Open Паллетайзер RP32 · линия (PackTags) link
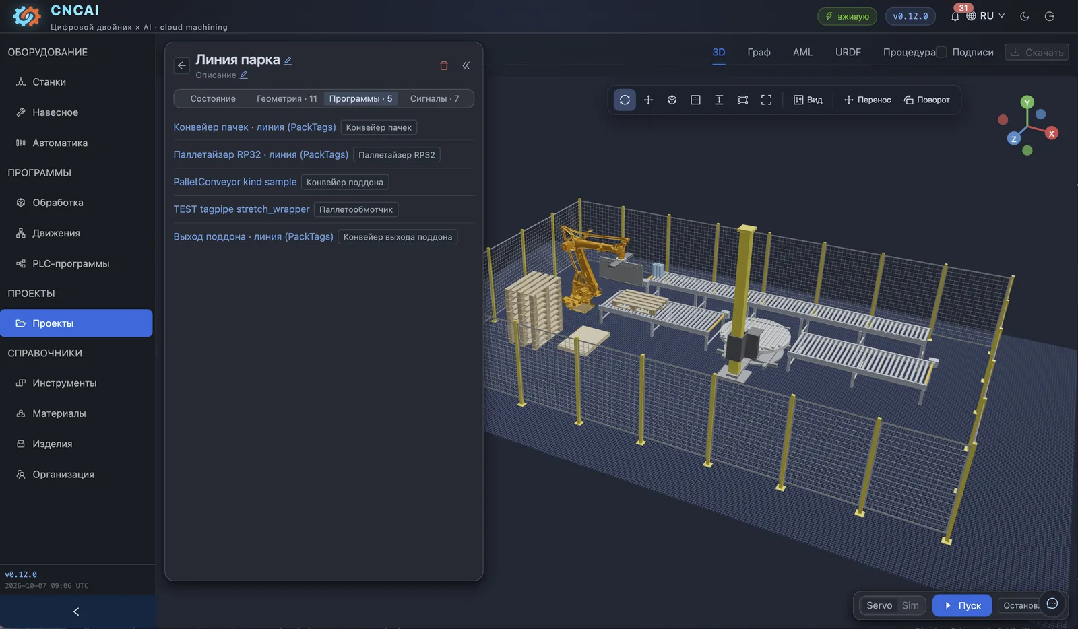Screen dimensions: 1078x629 (261, 154)
